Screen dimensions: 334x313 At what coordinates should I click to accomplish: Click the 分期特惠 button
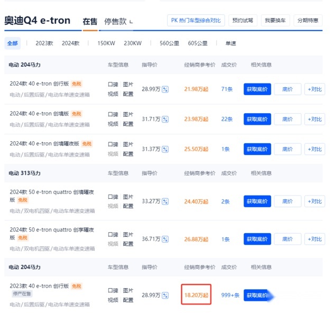pyautogui.click(x=308, y=21)
